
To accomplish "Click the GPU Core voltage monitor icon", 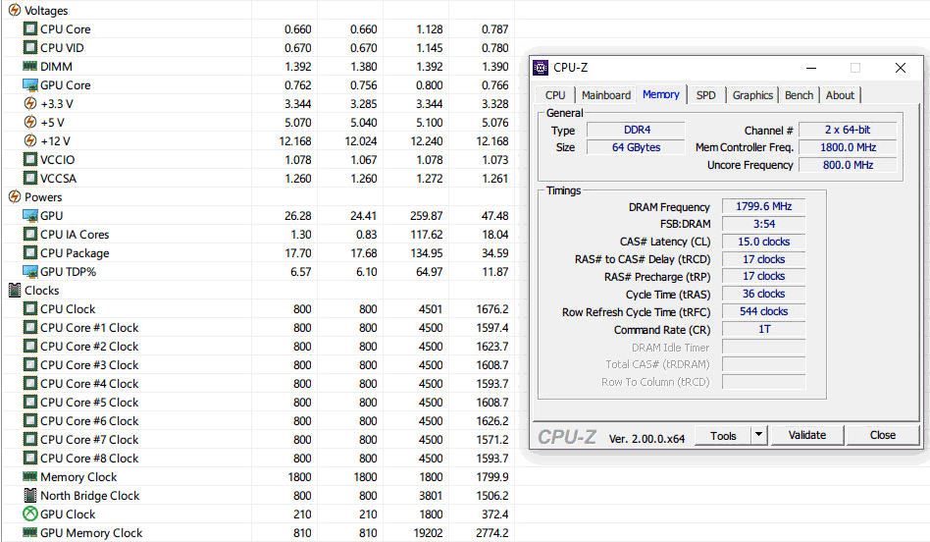I will pyautogui.click(x=29, y=84).
